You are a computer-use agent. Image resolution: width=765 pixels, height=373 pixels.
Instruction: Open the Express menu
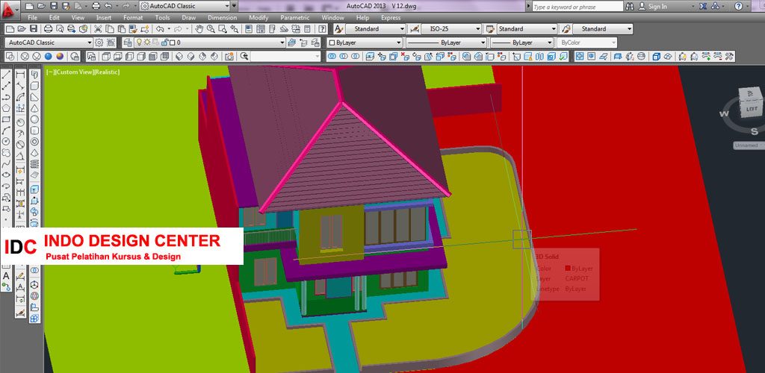coord(390,17)
